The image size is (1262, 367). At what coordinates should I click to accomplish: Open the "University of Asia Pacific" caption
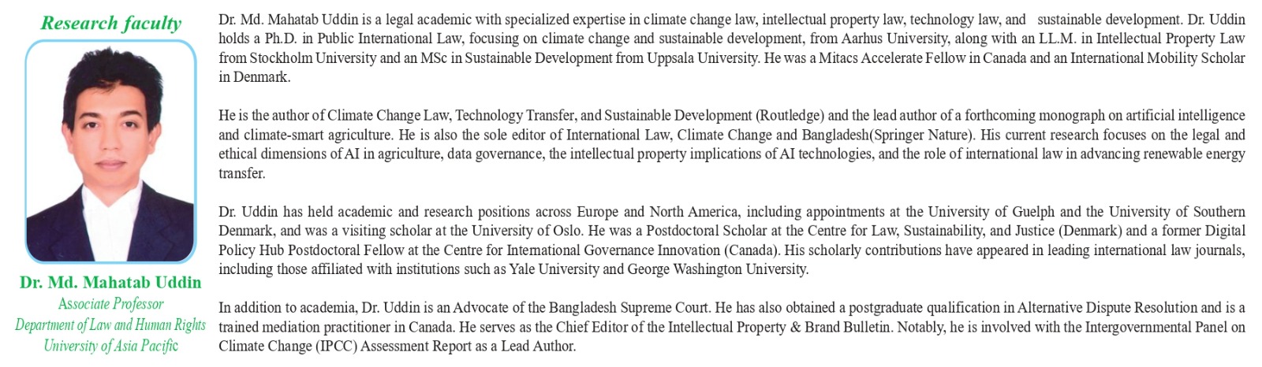(x=110, y=345)
